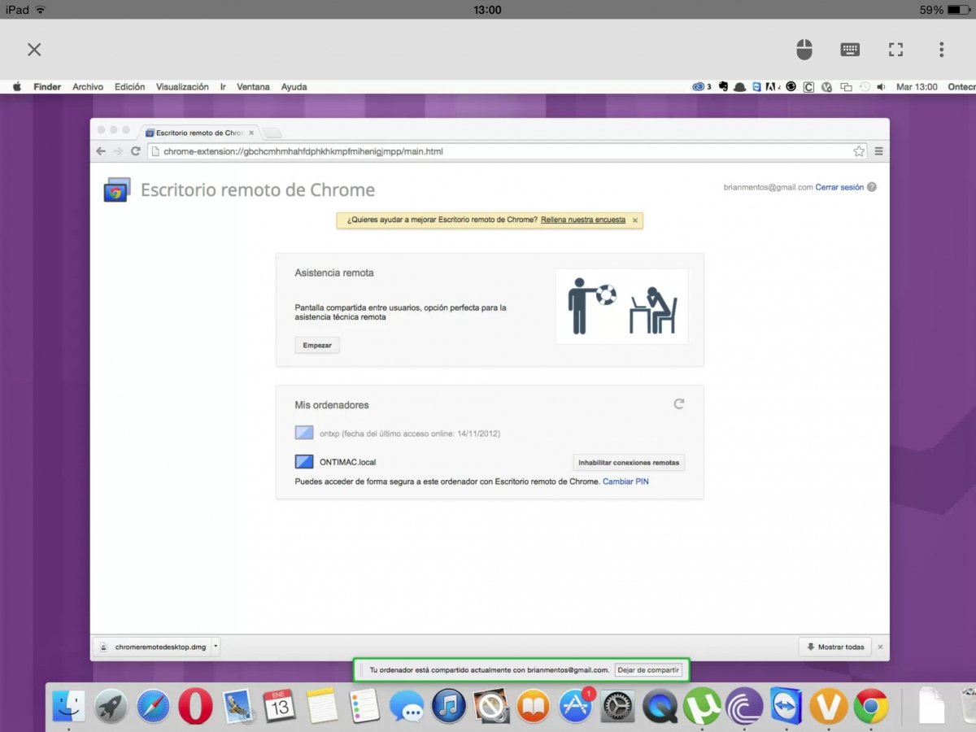The image size is (976, 732).
Task: Open the Archivo menu
Action: coord(88,87)
